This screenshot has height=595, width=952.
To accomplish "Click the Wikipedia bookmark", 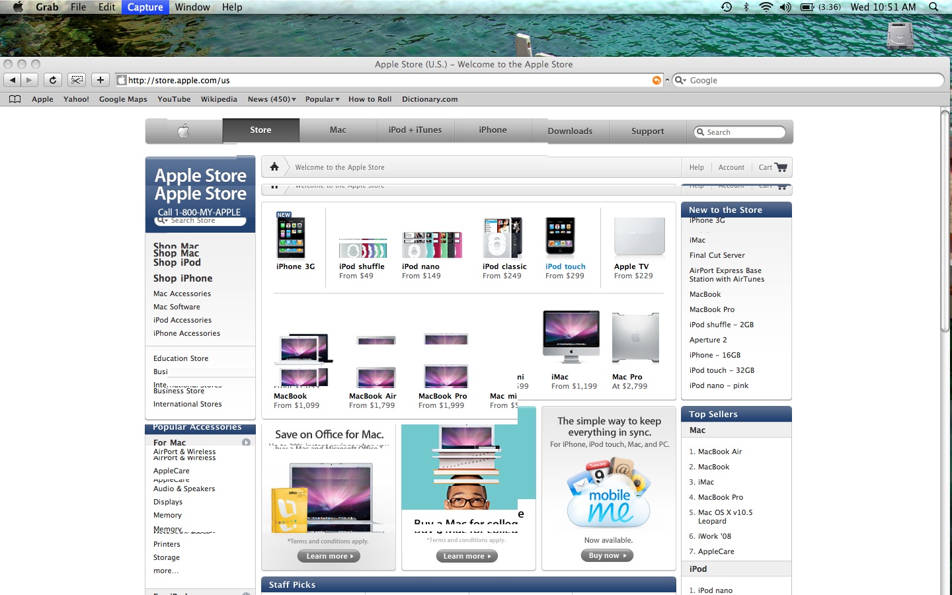I will [x=219, y=99].
